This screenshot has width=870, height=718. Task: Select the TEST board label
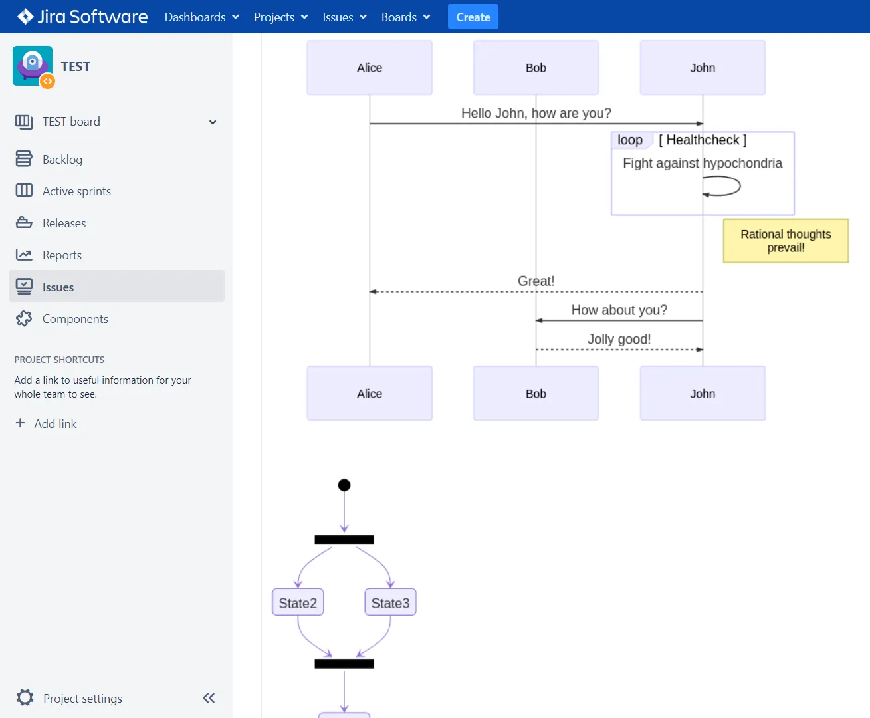tap(71, 122)
